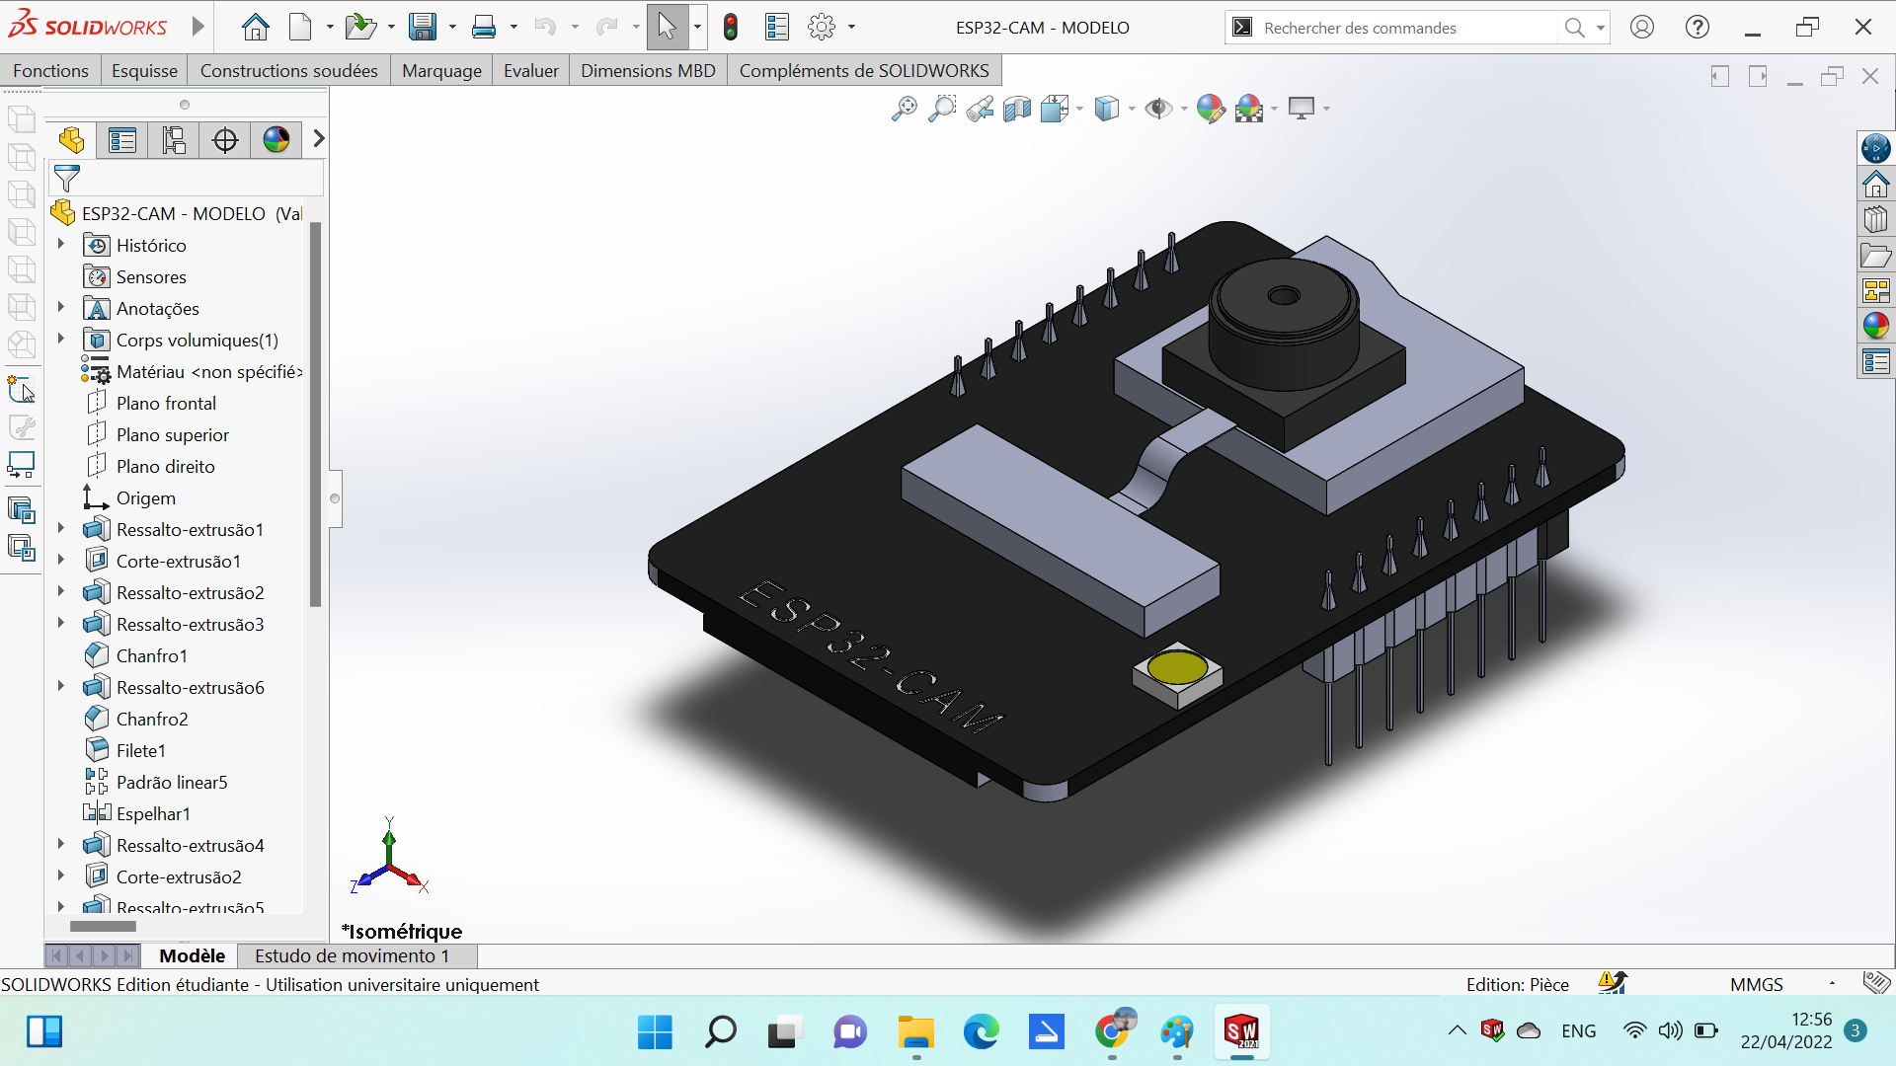Activate the Zoom to Area tool
The height and width of the screenshot is (1066, 1896).
pos(941,109)
